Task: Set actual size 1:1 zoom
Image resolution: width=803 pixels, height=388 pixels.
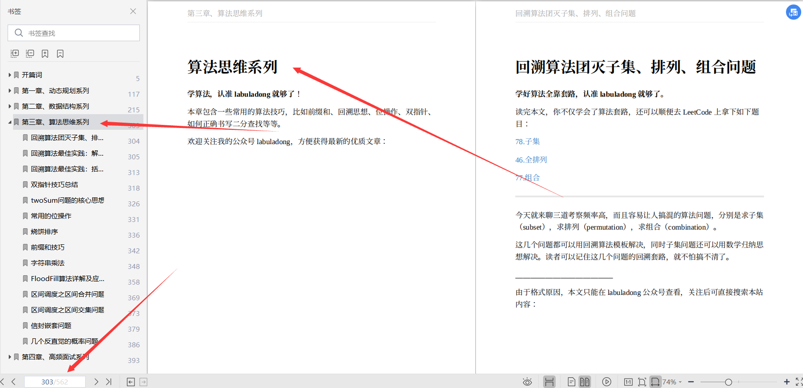Action: tap(628, 382)
